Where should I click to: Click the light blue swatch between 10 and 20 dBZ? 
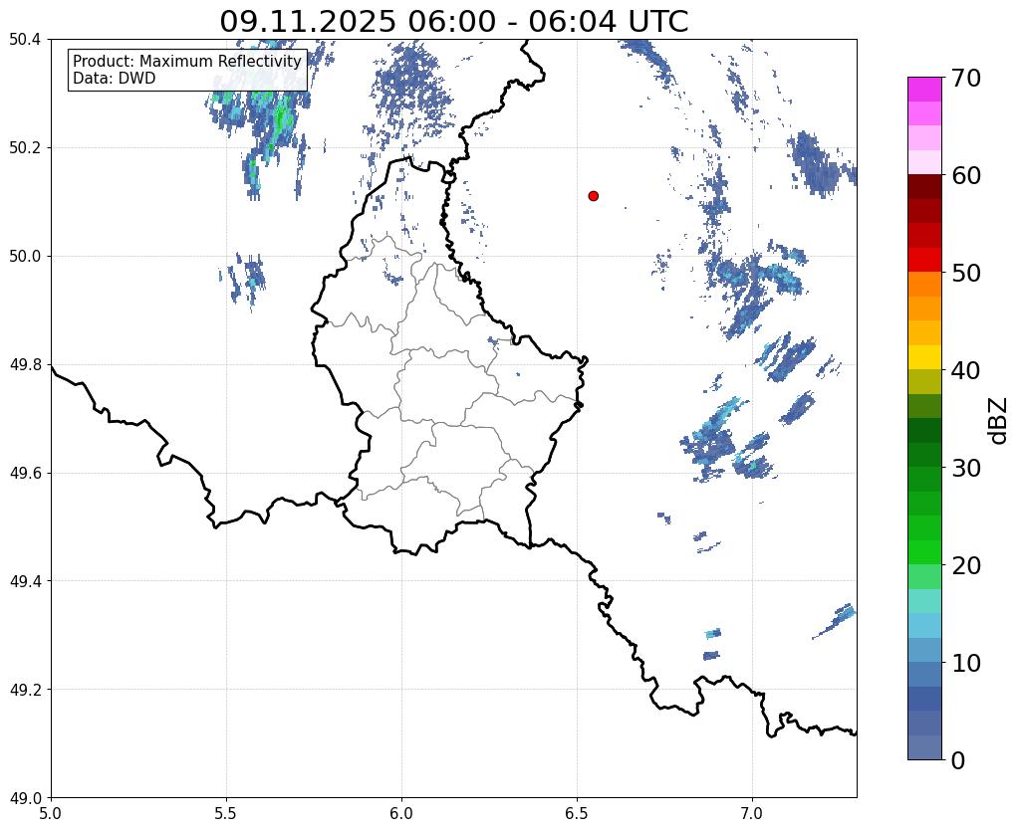[x=924, y=625]
